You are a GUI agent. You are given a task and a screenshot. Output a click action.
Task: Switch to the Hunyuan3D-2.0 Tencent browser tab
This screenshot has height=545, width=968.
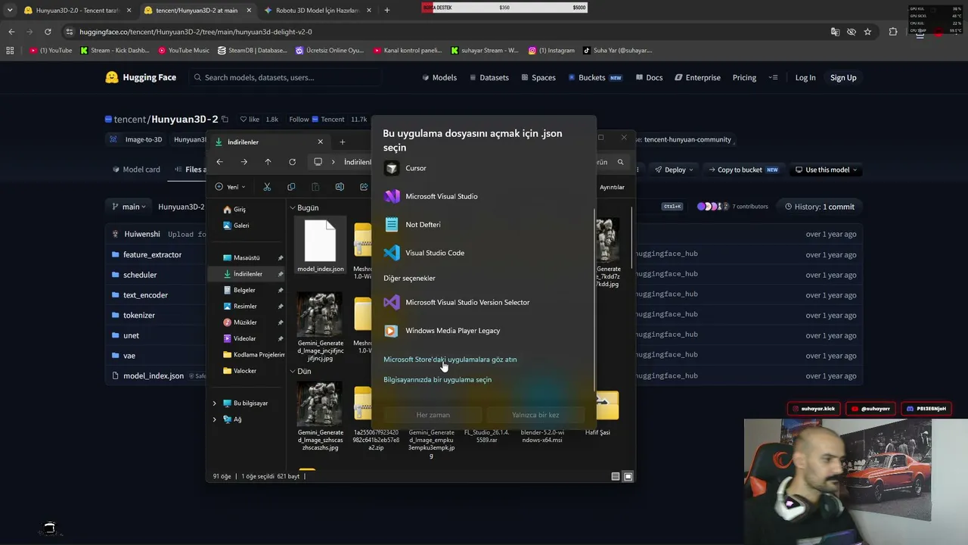pos(77,11)
